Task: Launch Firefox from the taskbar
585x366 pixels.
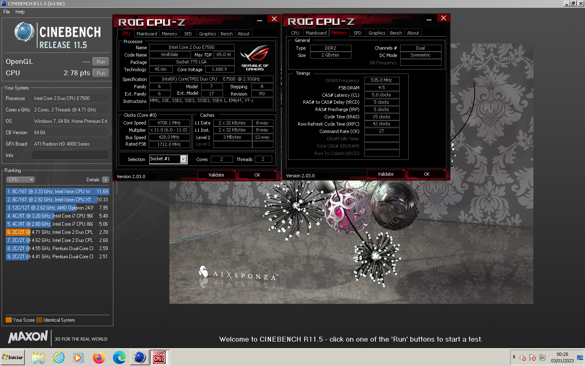Action: (x=99, y=357)
